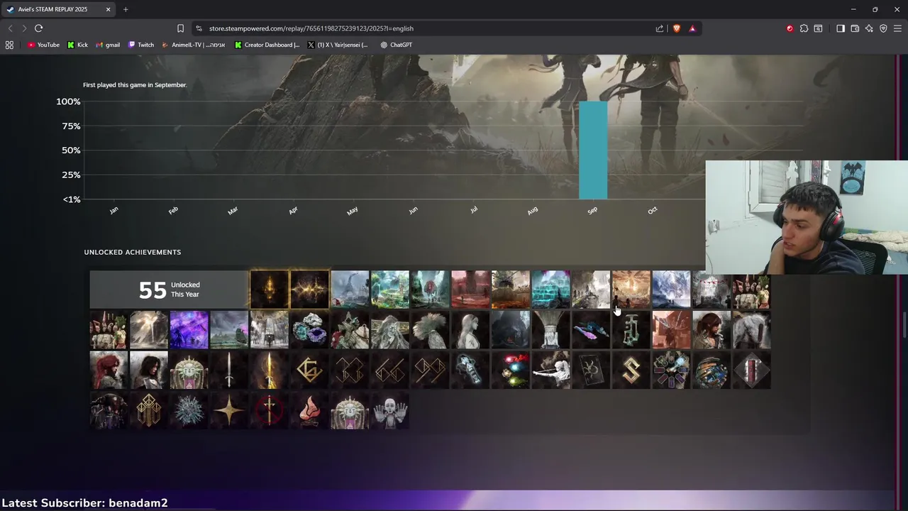The width and height of the screenshot is (908, 511).
Task: Select the first gold-framed flame achievement
Action: [270, 290]
